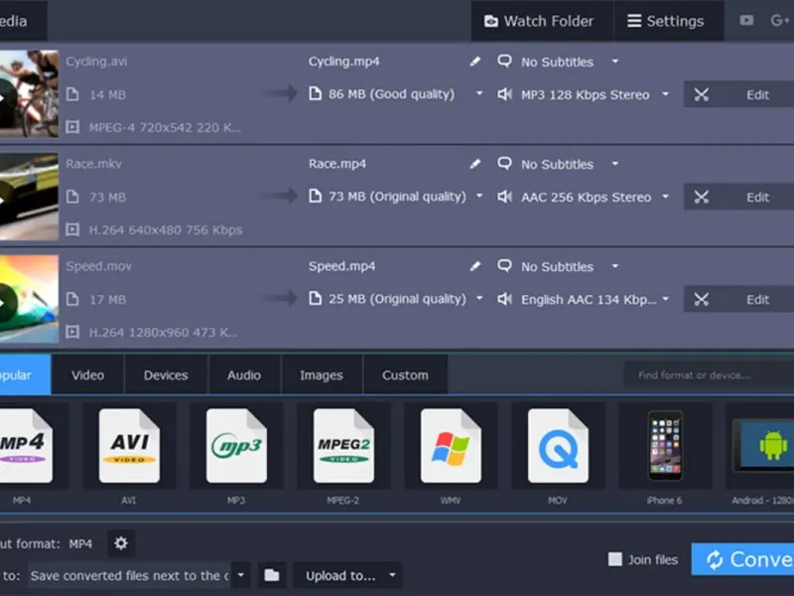Click the speaker icon in Speed row

(x=504, y=299)
